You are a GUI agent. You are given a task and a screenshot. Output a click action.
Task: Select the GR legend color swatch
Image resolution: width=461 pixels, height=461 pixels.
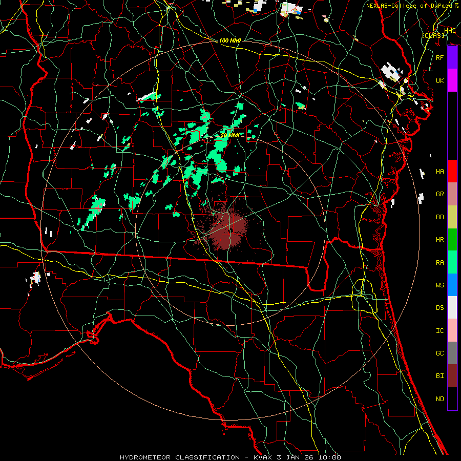click(452, 194)
